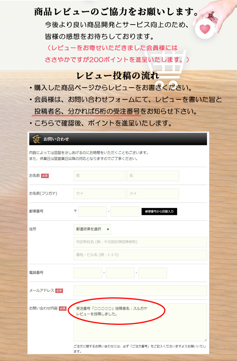Focus the メールアドレス input field
This screenshot has width=237, height=361.
coord(140,291)
